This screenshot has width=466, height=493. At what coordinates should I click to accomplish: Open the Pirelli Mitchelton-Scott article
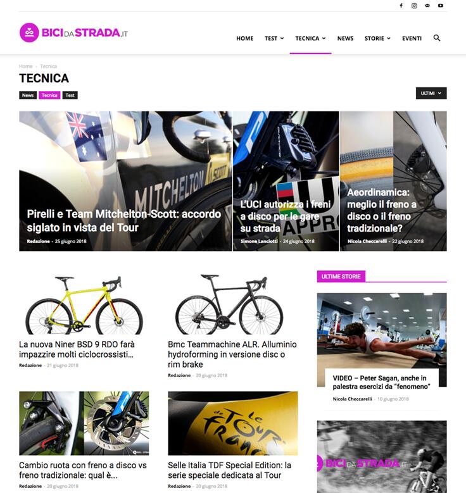(x=124, y=221)
